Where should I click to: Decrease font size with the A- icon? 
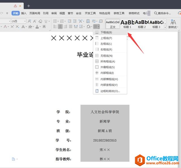tap(35, 21)
